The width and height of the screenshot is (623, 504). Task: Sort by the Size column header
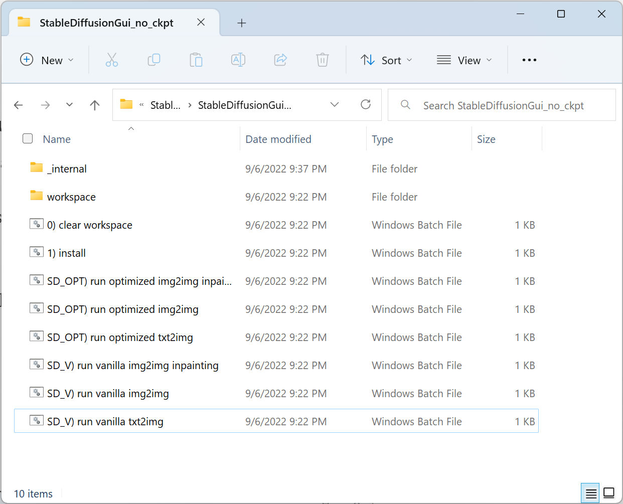486,139
